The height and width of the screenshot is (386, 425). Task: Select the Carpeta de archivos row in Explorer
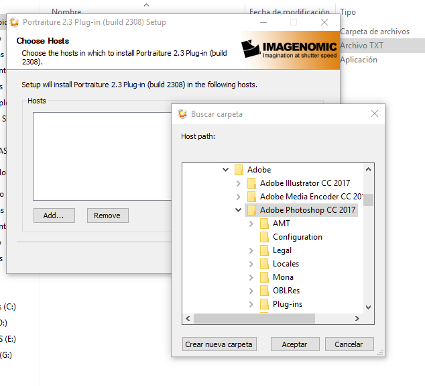(375, 32)
